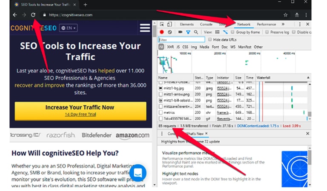Open the site's hamburger menu
Viewport: 327px width, 191px height.
tap(145, 28)
